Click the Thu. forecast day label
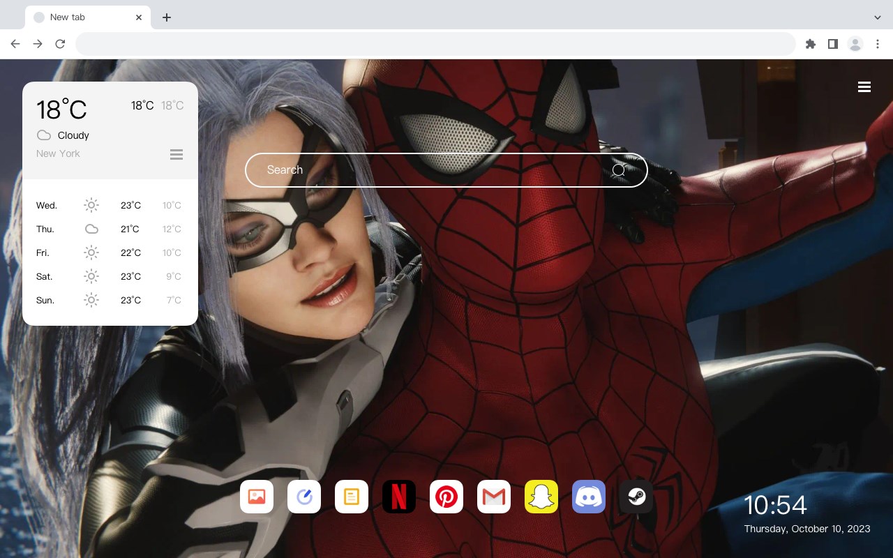The height and width of the screenshot is (558, 893). click(45, 229)
